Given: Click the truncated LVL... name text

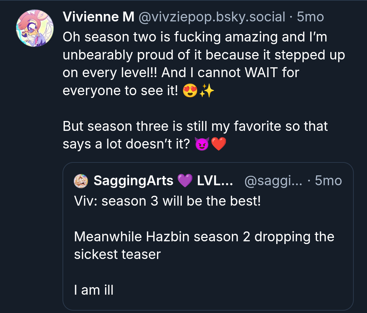Looking at the screenshot, I should pos(215,181).
